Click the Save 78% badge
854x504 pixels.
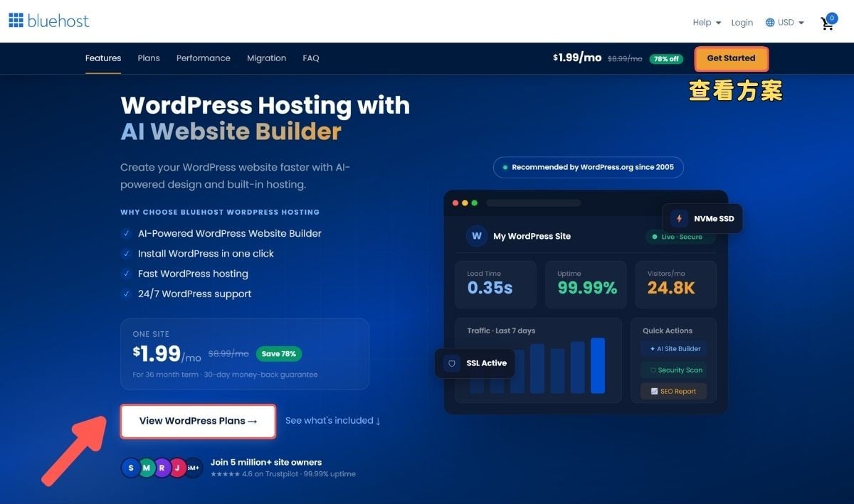(x=279, y=353)
